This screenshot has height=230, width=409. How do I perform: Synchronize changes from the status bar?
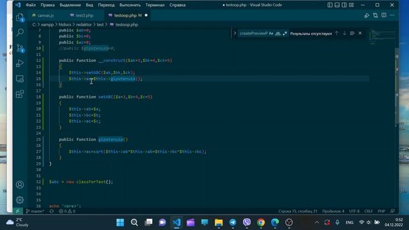tap(52, 211)
